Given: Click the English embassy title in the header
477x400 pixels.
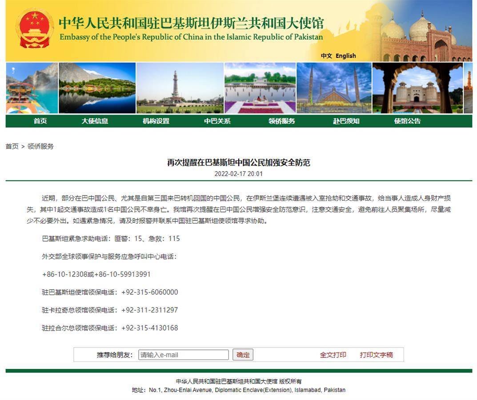Looking at the screenshot, I should (191, 37).
